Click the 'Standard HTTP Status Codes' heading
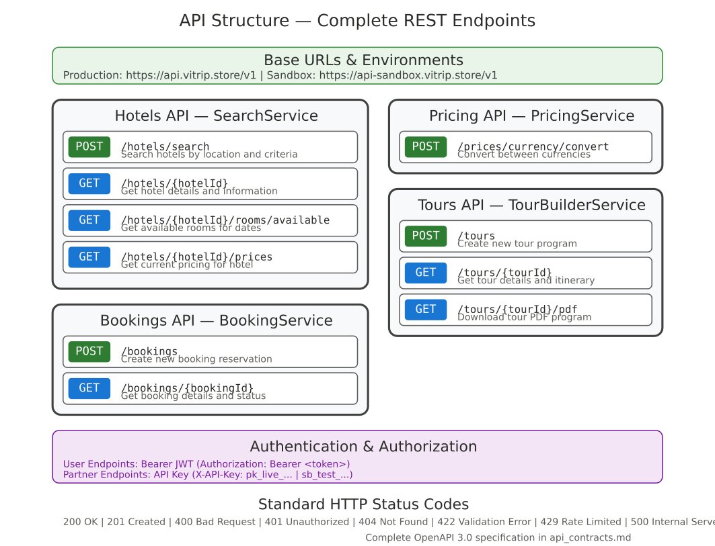The image size is (715, 546). click(363, 504)
